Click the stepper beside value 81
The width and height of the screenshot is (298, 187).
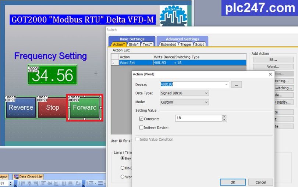pyautogui.click(x=11, y=183)
